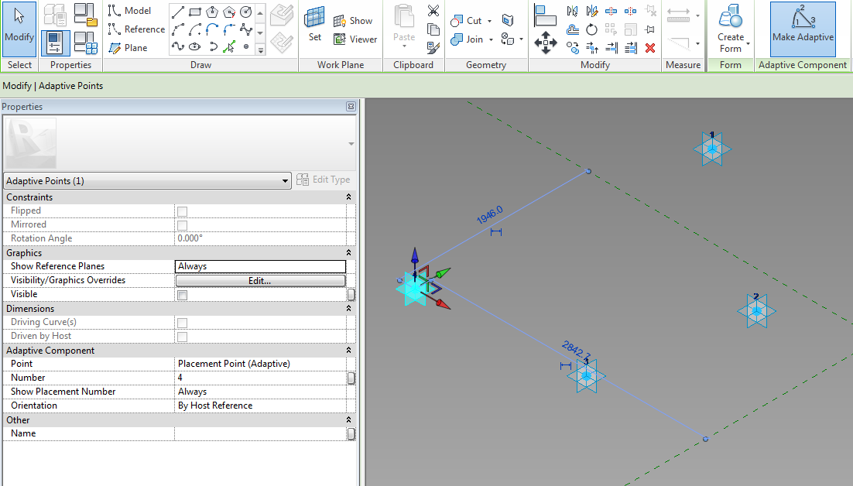Select the Mirror - Pick Axis tool
This screenshot has height=486, width=853.
(x=572, y=11)
